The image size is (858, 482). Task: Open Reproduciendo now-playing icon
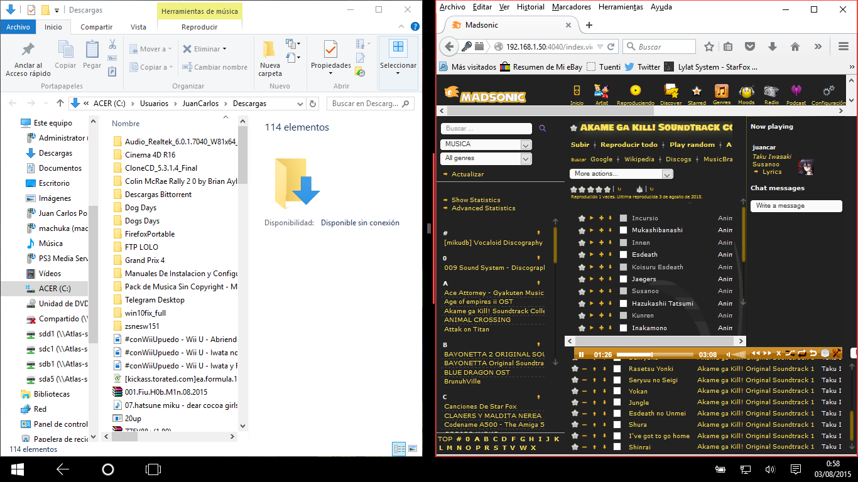pyautogui.click(x=636, y=91)
